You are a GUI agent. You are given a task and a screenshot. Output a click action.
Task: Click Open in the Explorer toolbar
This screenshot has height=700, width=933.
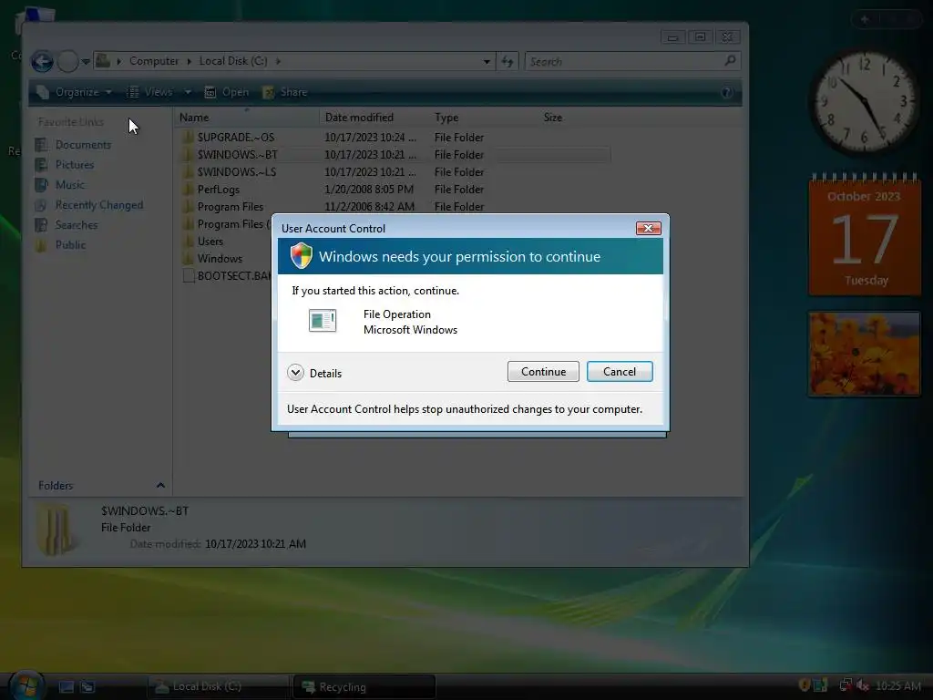pyautogui.click(x=227, y=92)
